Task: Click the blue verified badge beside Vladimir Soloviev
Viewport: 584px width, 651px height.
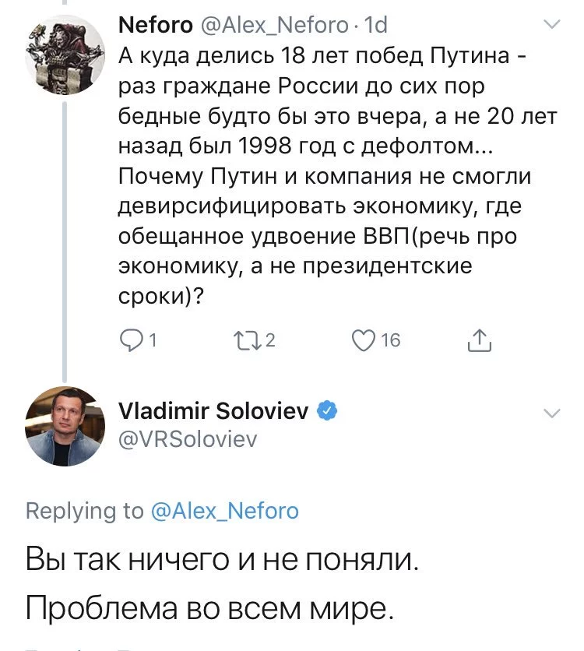Action: point(329,410)
